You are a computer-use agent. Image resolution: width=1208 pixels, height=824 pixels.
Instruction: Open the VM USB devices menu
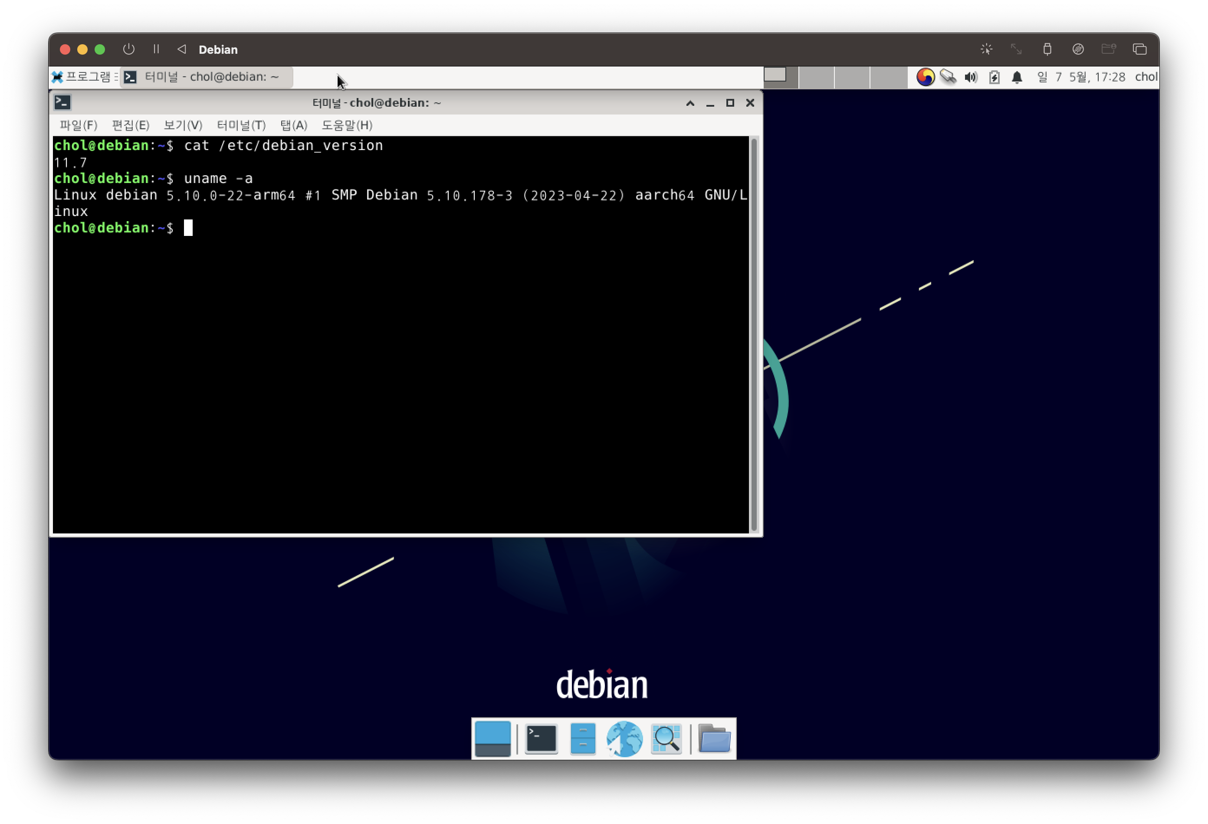coord(1047,49)
